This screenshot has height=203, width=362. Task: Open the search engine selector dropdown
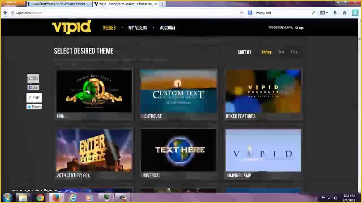point(250,13)
